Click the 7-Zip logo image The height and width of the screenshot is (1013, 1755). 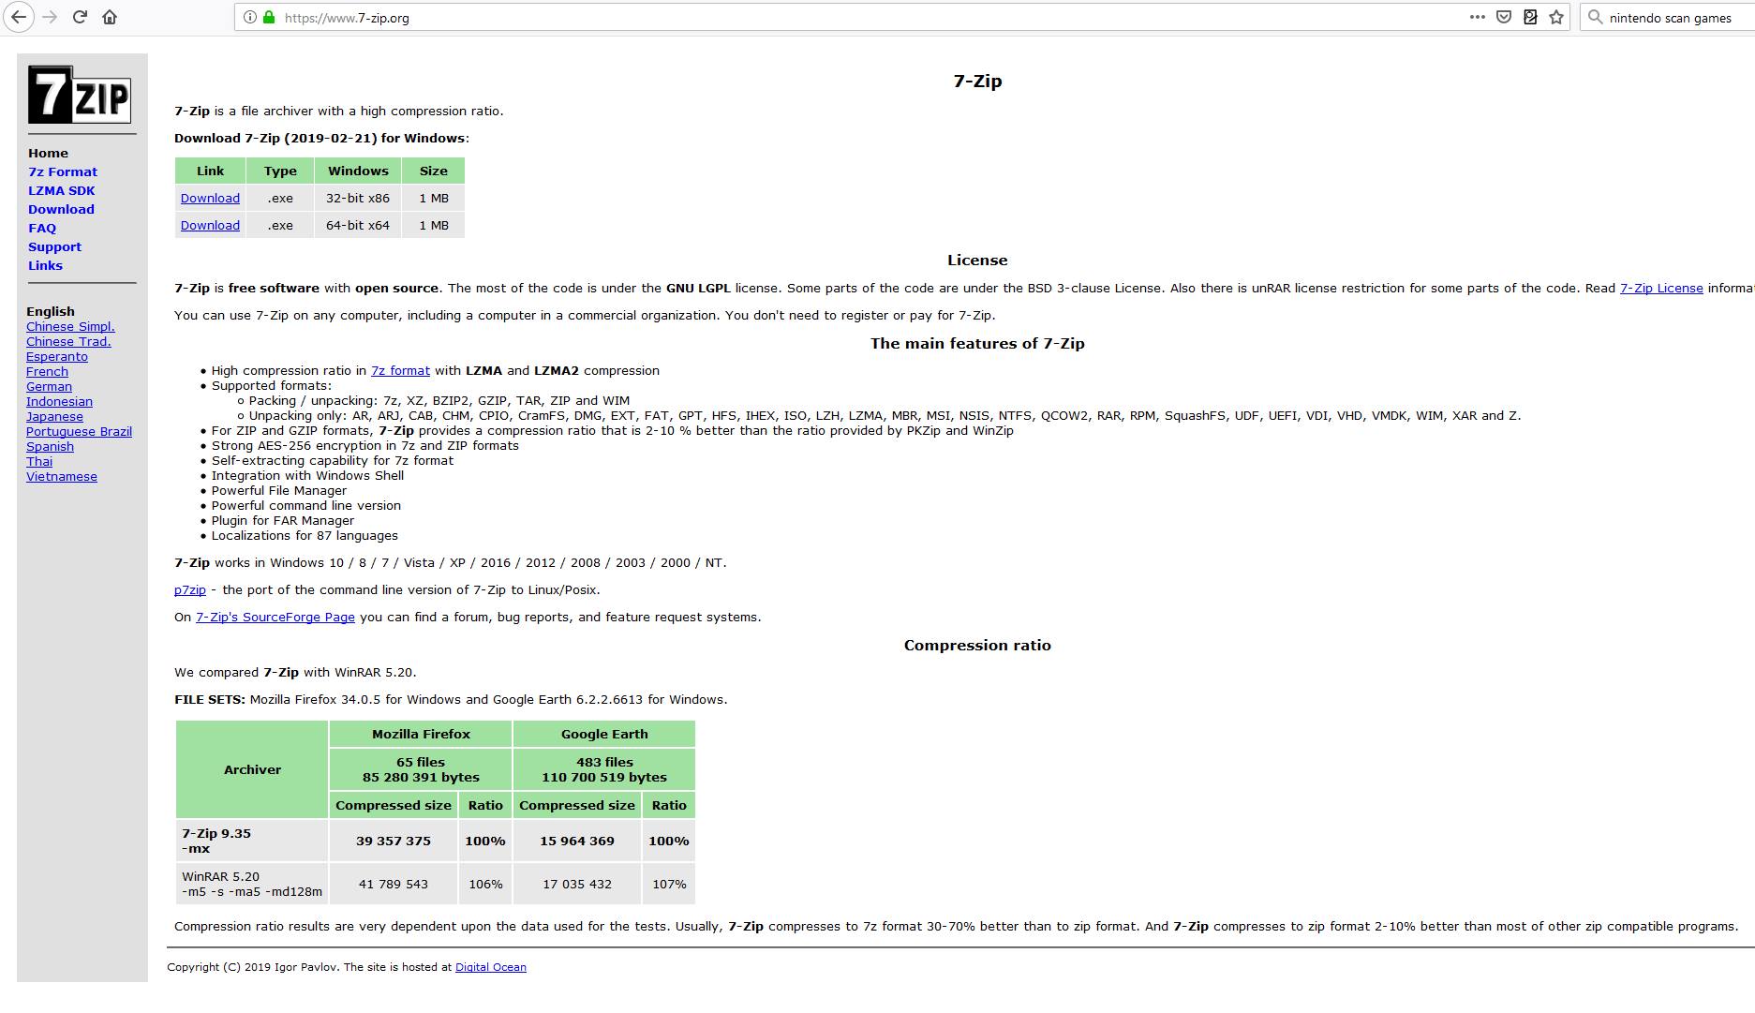80,95
